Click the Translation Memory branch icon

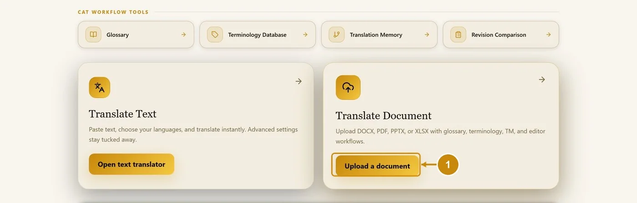337,34
